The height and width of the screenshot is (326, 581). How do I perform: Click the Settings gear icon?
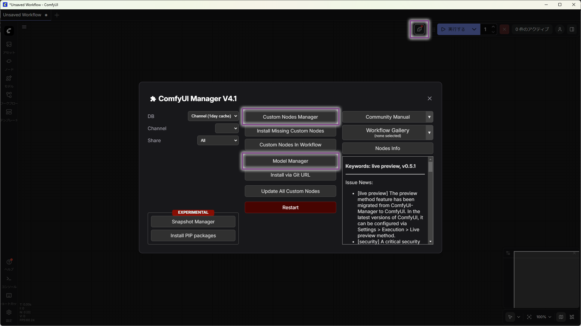(9, 312)
